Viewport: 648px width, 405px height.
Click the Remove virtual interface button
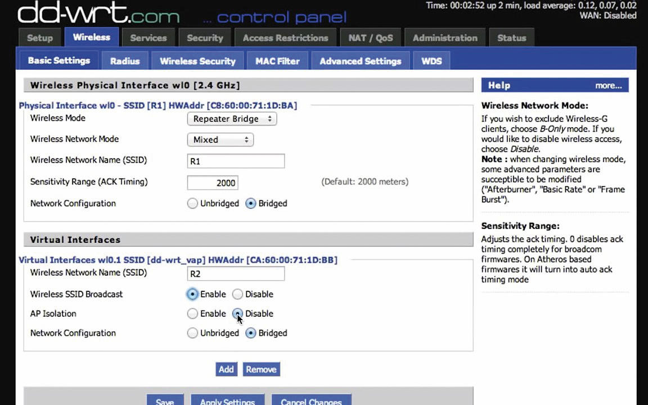point(261,369)
